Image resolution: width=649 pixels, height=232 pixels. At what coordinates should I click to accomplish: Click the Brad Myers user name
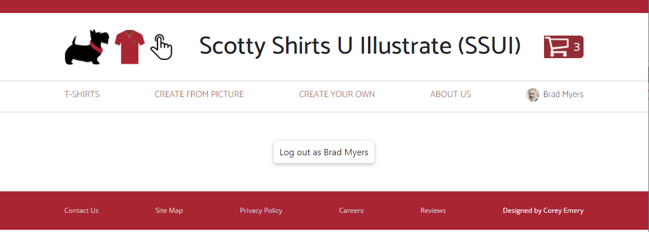point(563,94)
